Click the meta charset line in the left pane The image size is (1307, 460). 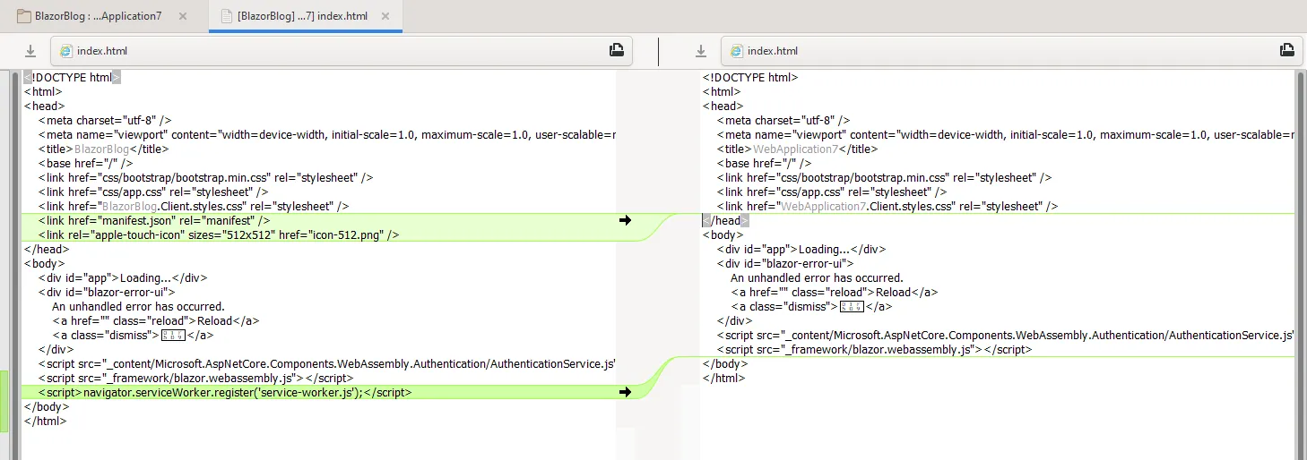tap(105, 120)
